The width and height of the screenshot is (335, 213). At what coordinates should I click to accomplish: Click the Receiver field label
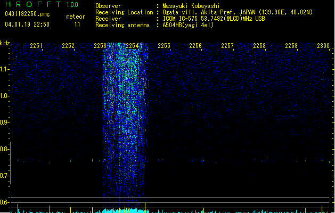coord(108,19)
